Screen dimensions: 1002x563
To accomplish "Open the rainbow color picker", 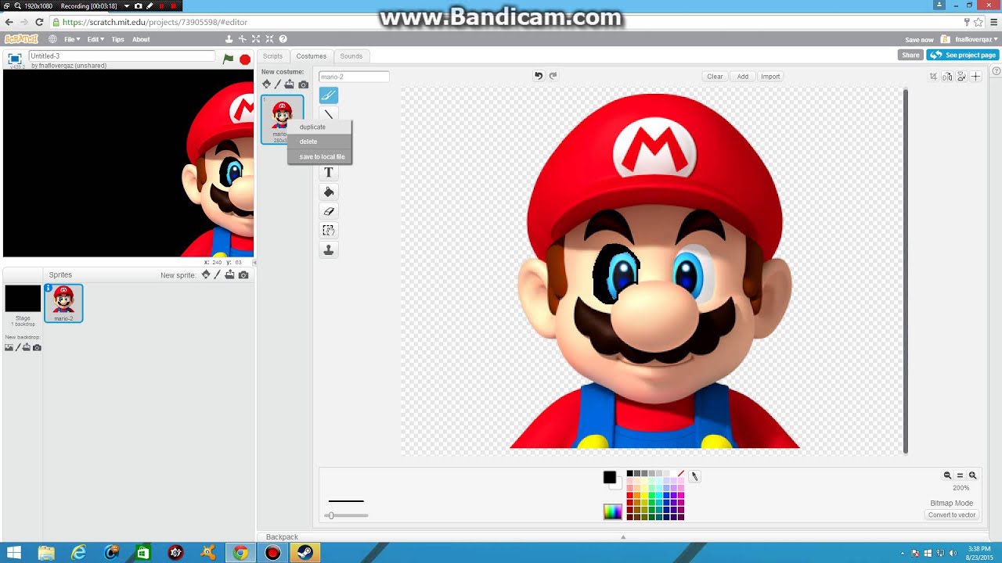I will [612, 511].
